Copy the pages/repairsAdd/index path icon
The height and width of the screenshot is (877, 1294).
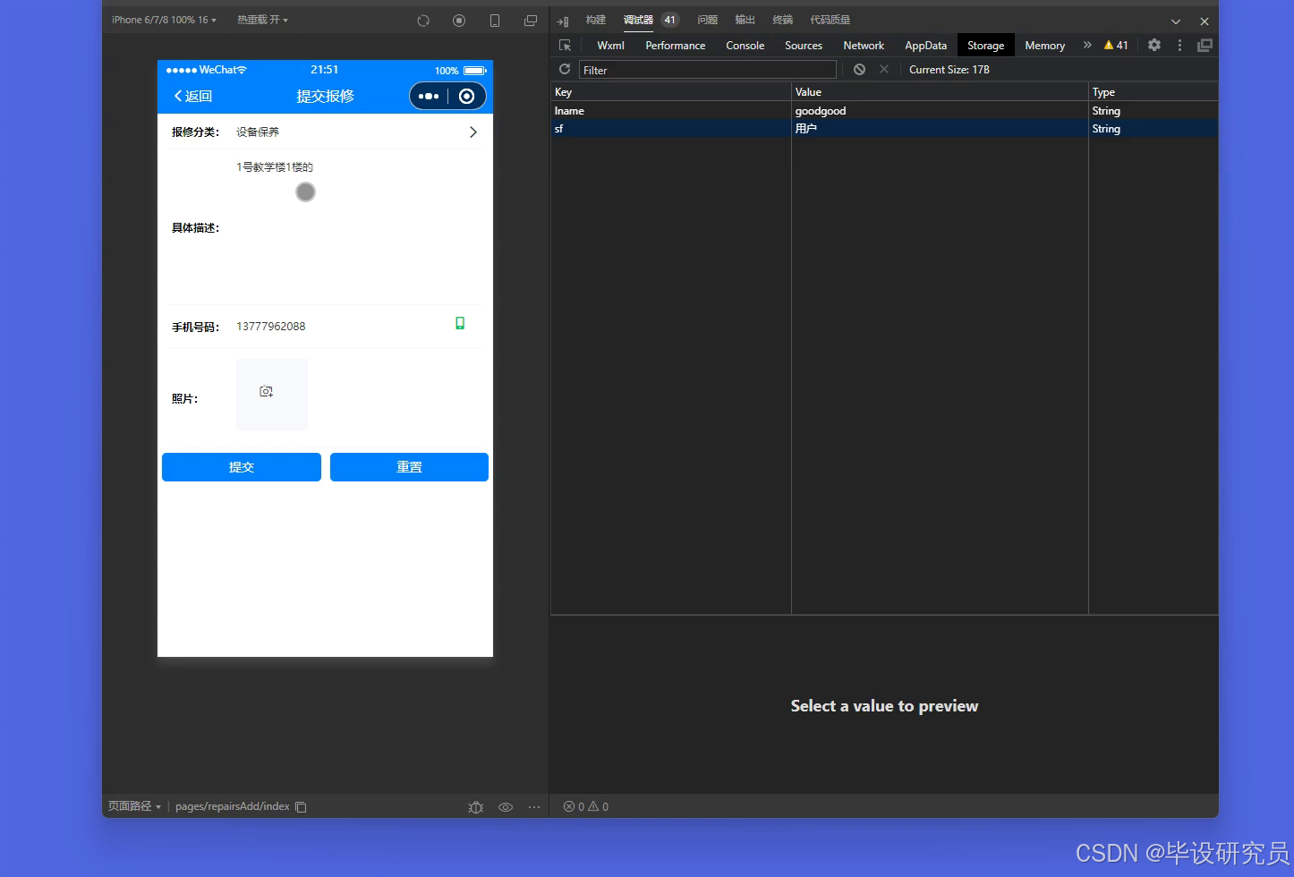coord(301,807)
